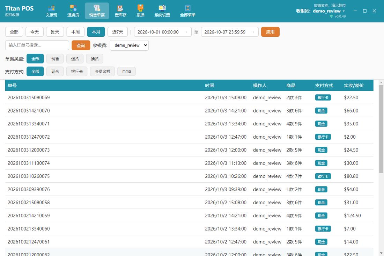
Task: Filter payment method by 现金
Action: click(55, 72)
